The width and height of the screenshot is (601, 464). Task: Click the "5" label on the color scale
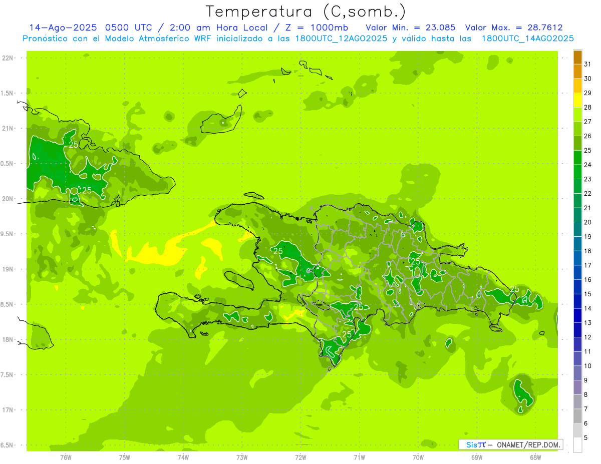point(586,438)
